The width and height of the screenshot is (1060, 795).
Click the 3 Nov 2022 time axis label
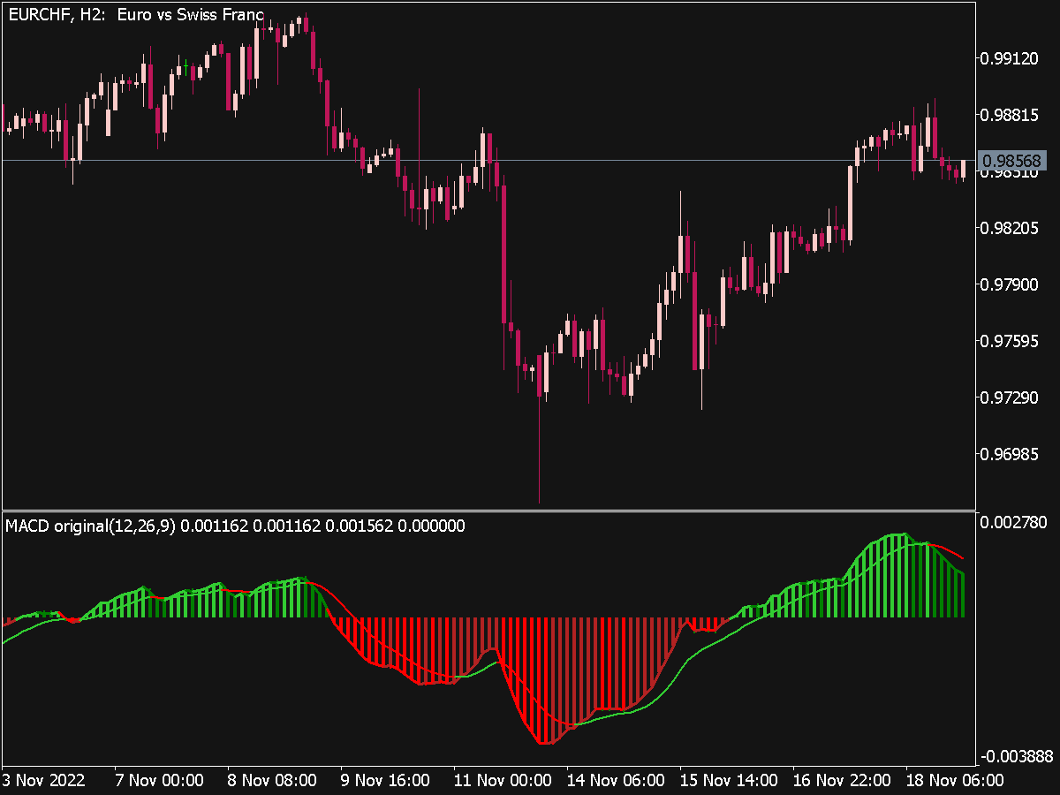tap(42, 781)
